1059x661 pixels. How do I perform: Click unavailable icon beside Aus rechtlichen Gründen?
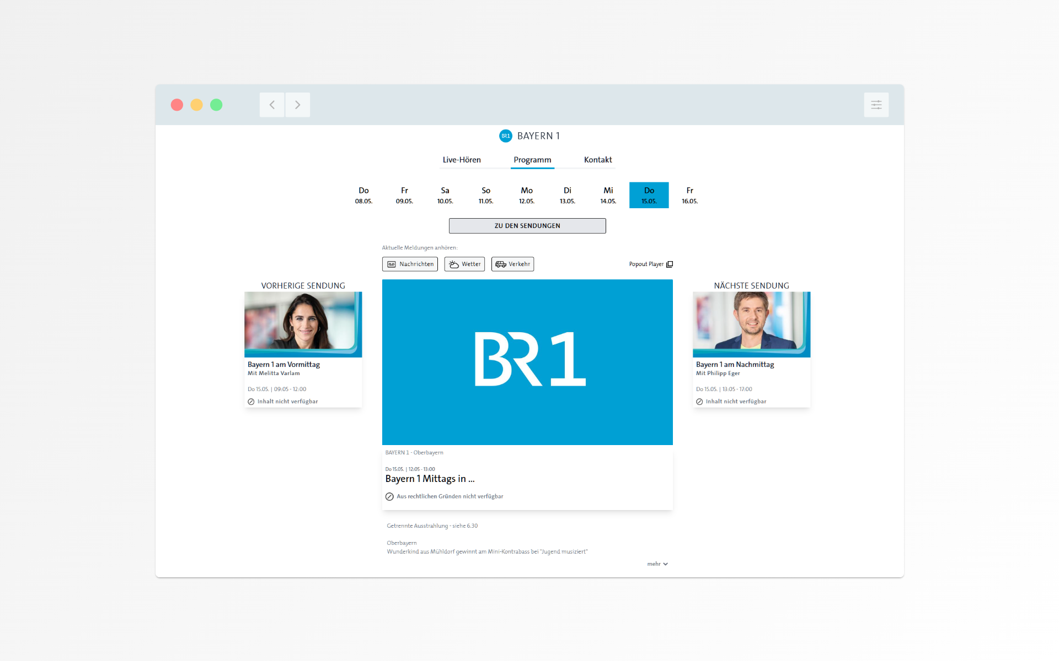389,496
